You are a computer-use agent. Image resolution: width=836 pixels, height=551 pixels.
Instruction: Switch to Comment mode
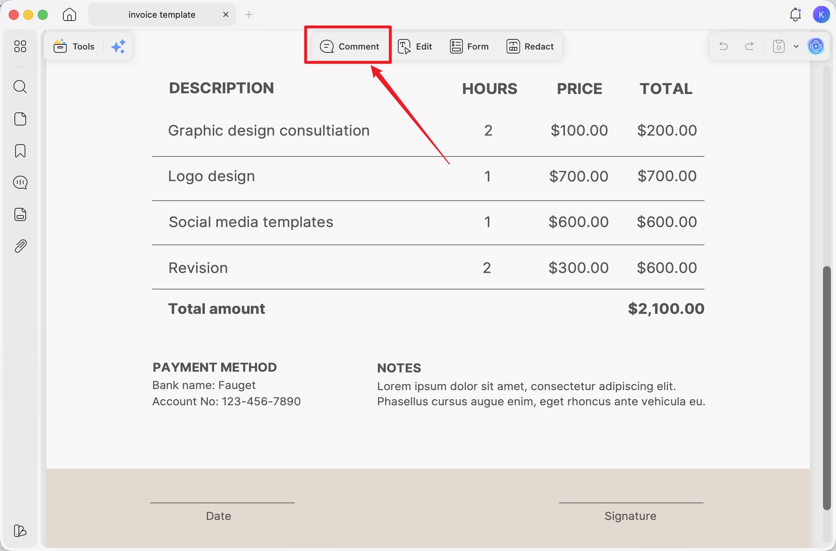[349, 46]
